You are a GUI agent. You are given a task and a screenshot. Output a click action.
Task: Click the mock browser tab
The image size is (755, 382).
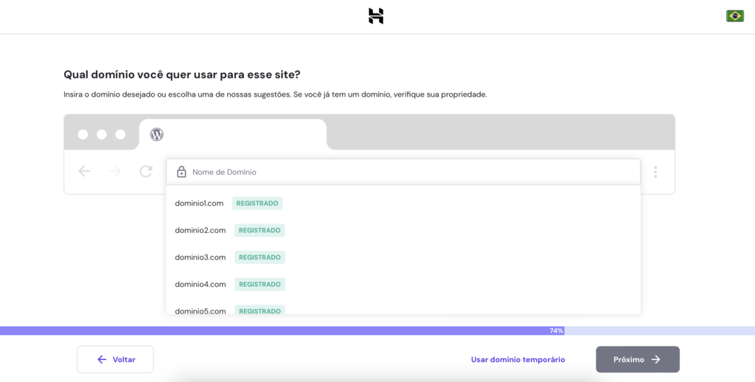tap(233, 134)
